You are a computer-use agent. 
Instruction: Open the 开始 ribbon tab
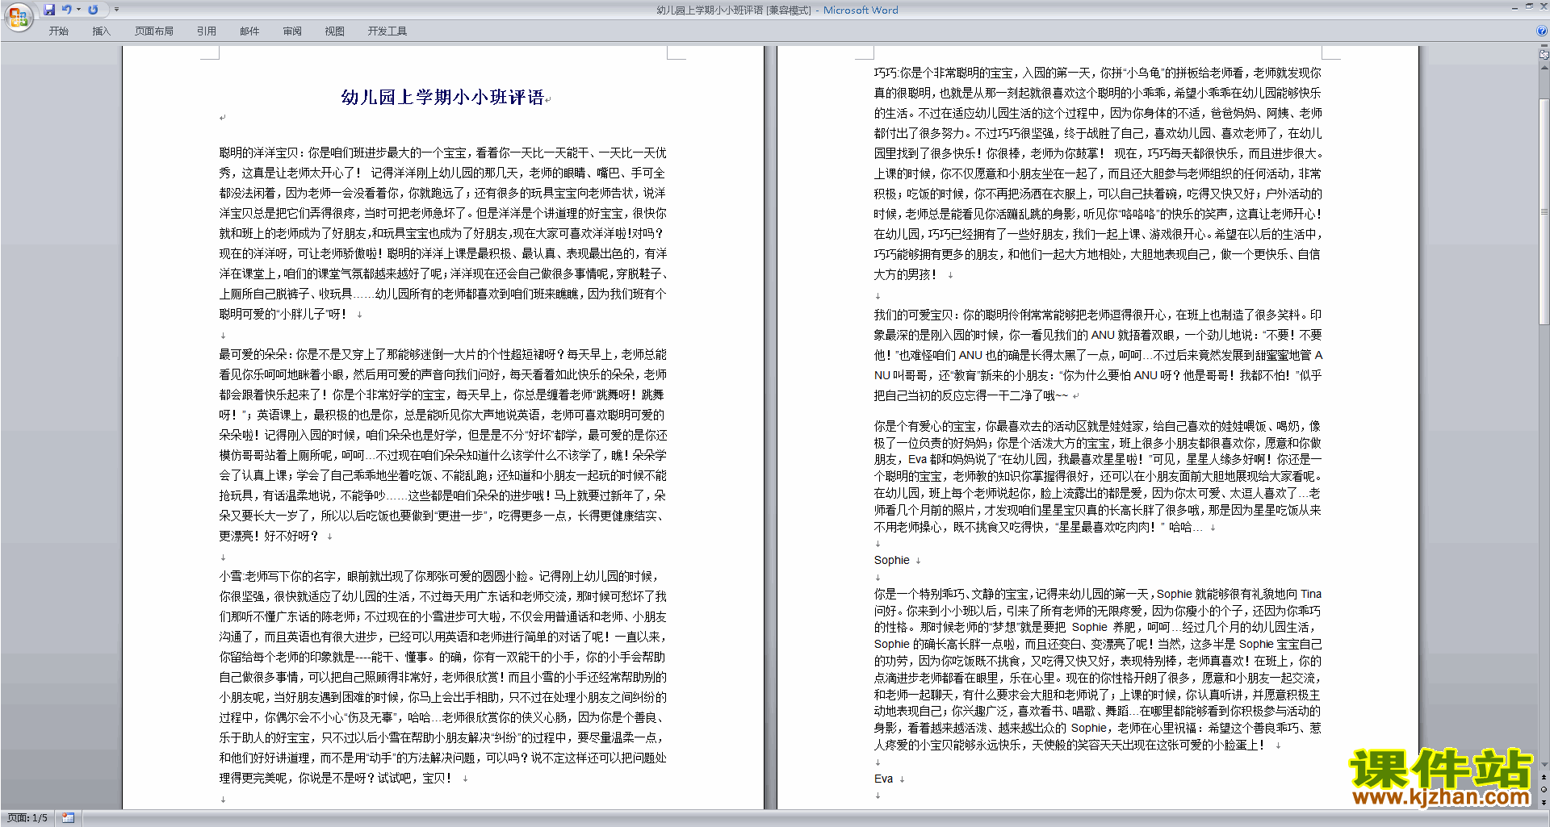coord(58,31)
